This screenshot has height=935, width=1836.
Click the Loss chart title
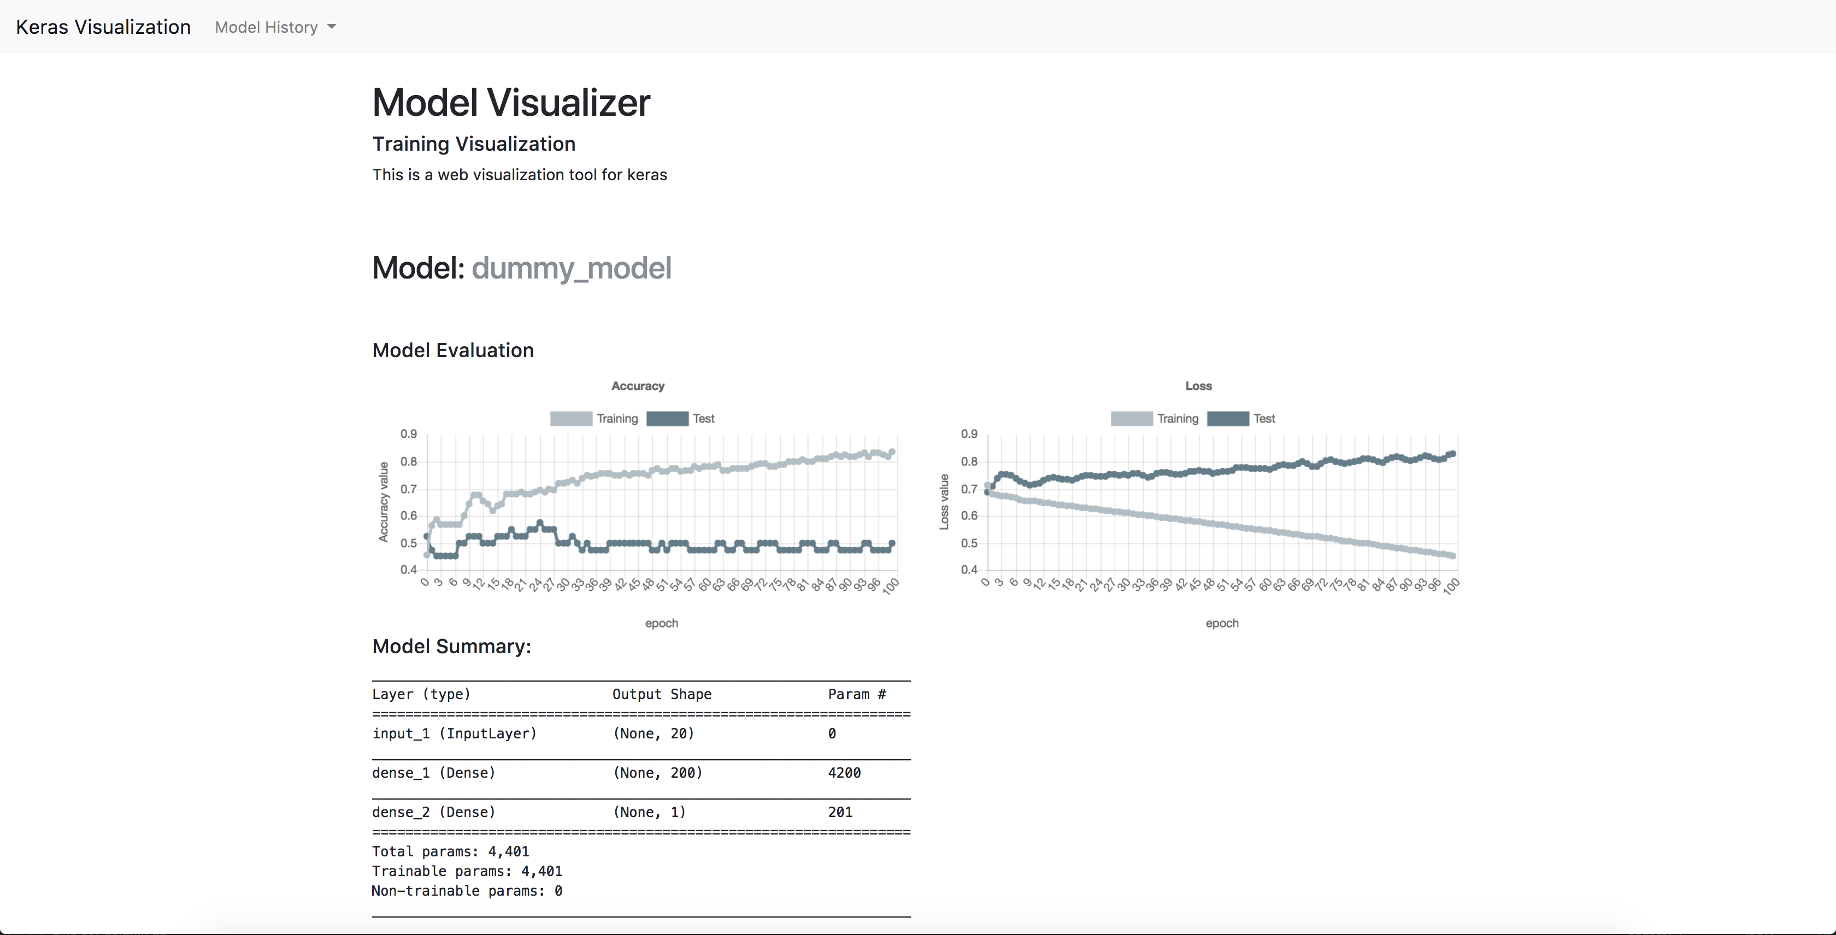(1198, 386)
